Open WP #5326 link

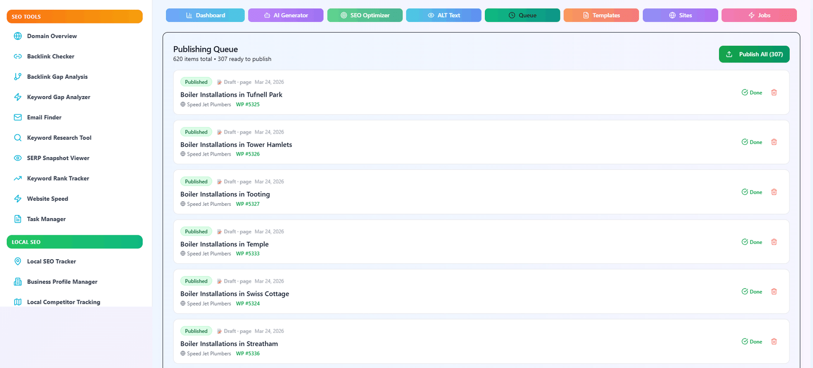point(247,155)
